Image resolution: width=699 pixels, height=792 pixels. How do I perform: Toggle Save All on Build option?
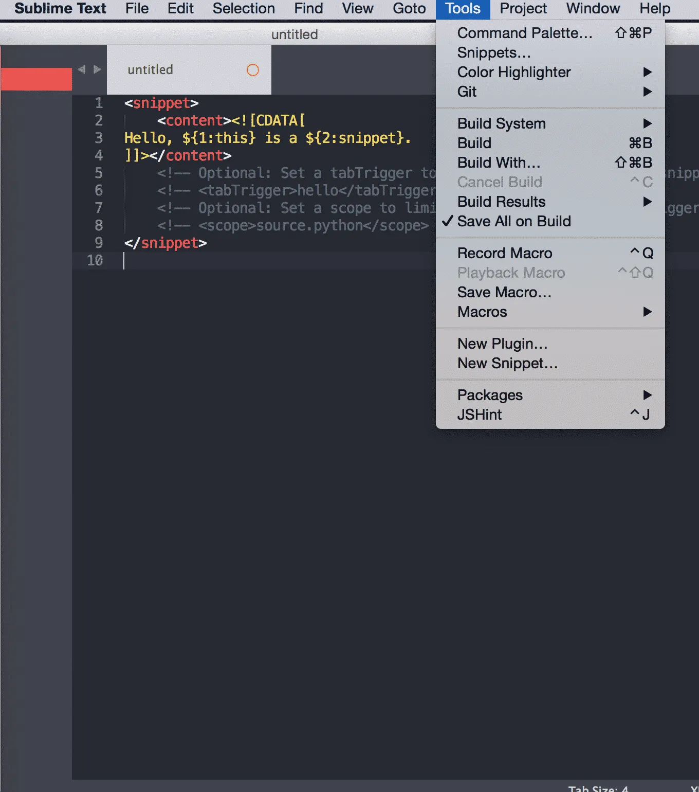(514, 221)
